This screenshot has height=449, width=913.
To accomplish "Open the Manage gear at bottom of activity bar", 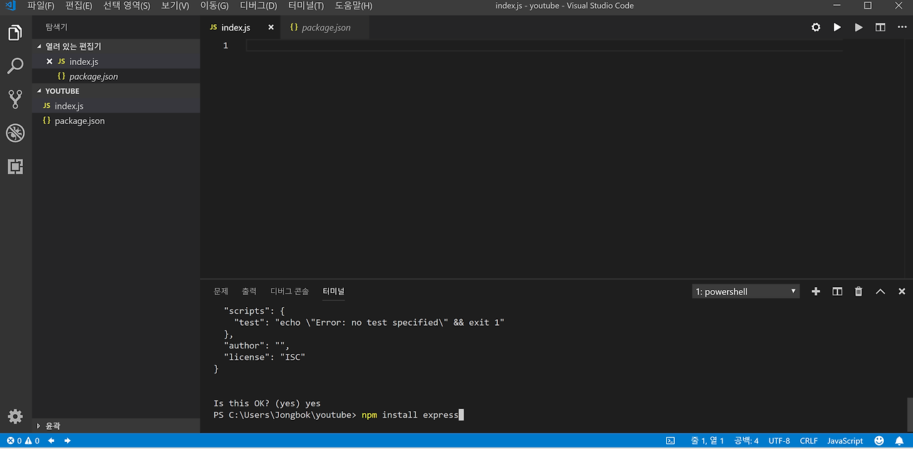I will pos(15,417).
